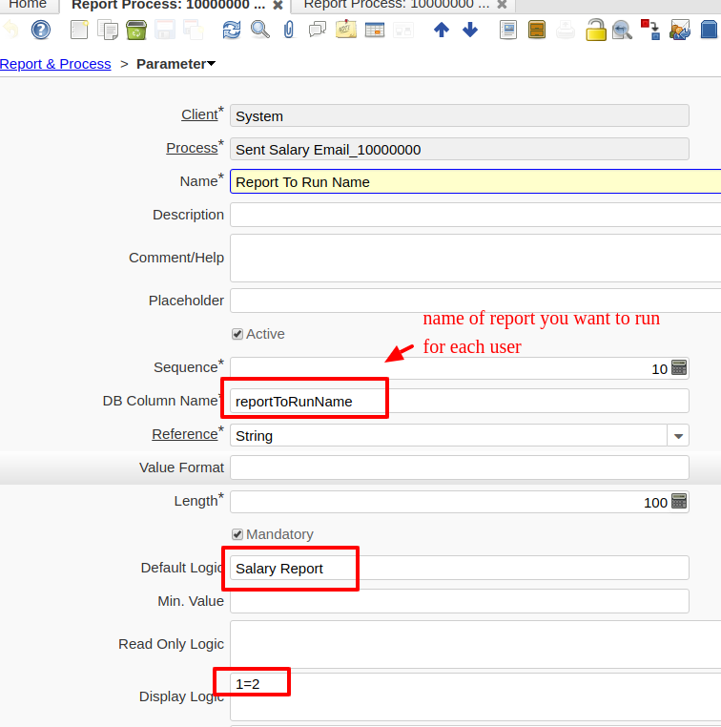Viewport: 721px width, 727px height.
Task: Toggle the Active checkbox
Action: pos(237,334)
